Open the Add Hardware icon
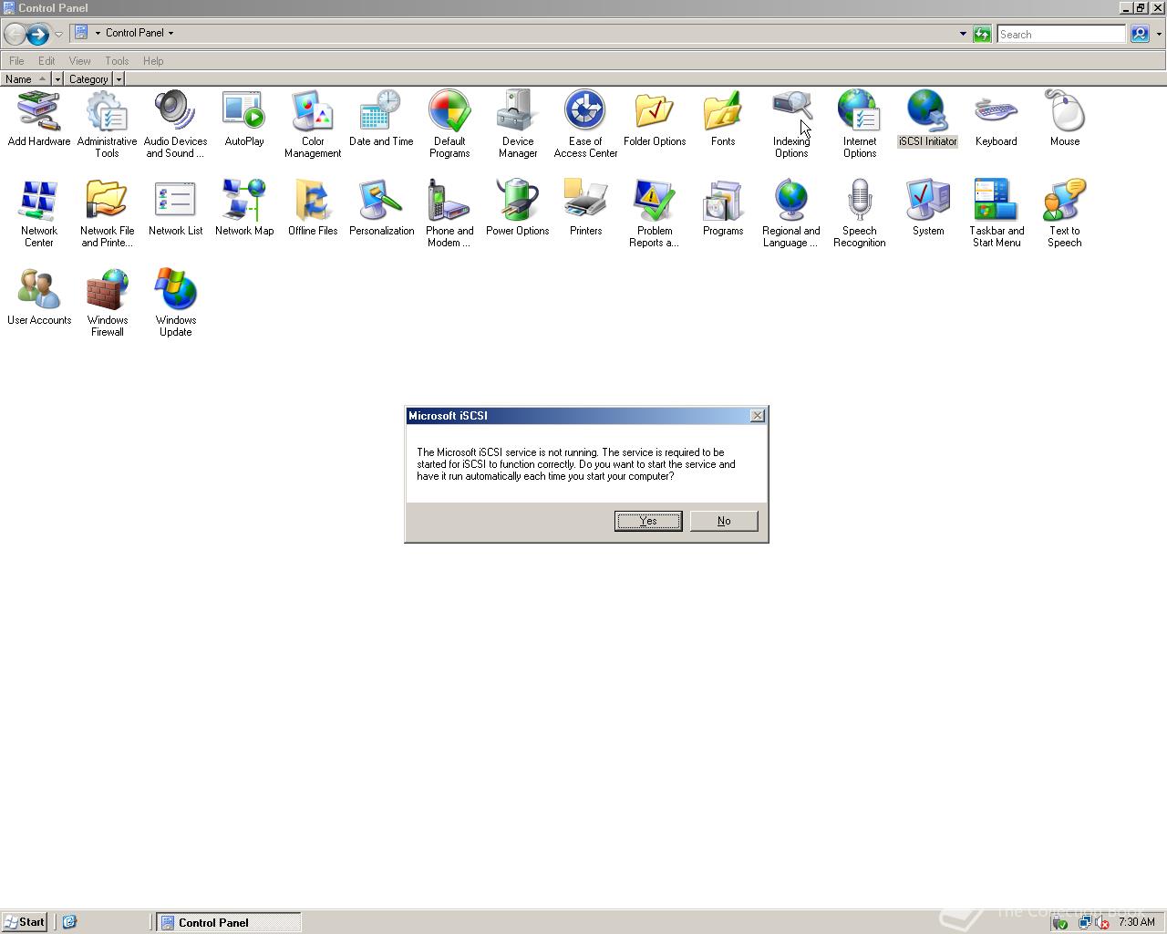The image size is (1167, 934). point(39,119)
